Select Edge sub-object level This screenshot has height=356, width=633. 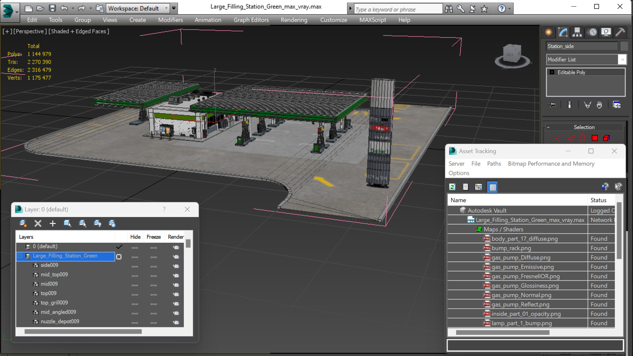coord(571,138)
